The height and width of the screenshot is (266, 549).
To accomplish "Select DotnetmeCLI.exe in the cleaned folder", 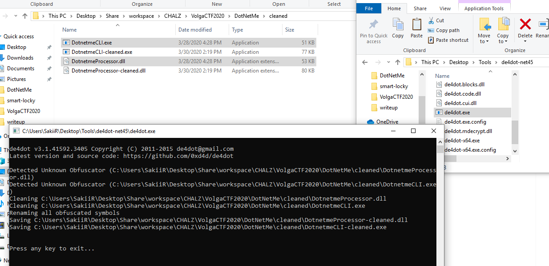I will tap(188, 43).
